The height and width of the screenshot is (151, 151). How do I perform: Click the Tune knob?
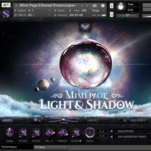(x=121, y=7)
